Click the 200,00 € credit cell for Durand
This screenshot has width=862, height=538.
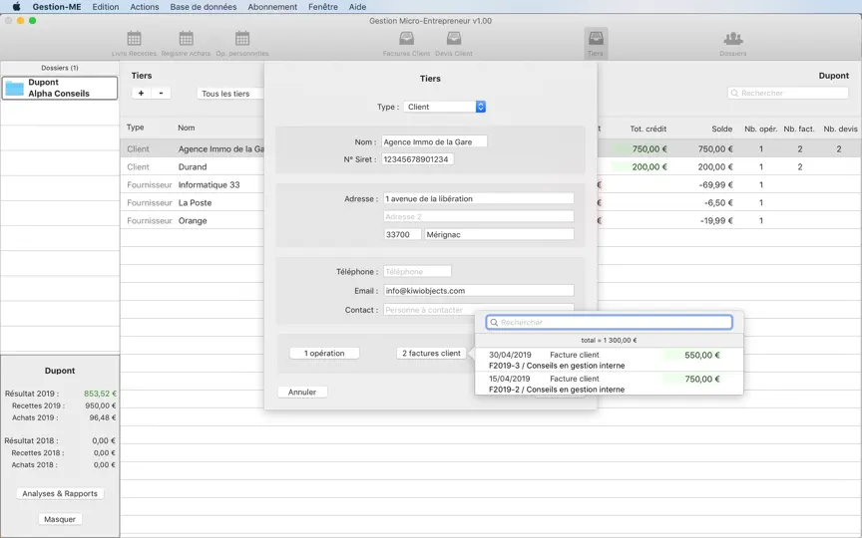[x=649, y=167]
